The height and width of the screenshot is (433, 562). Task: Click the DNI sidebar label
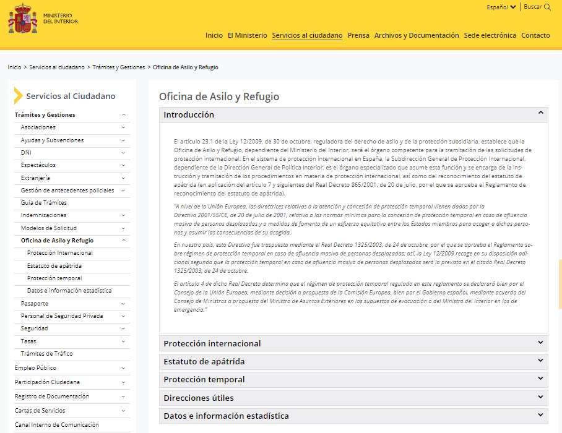pyautogui.click(x=26, y=153)
